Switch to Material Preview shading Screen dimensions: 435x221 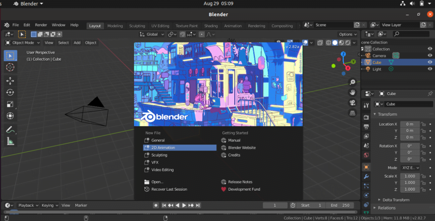341,43
